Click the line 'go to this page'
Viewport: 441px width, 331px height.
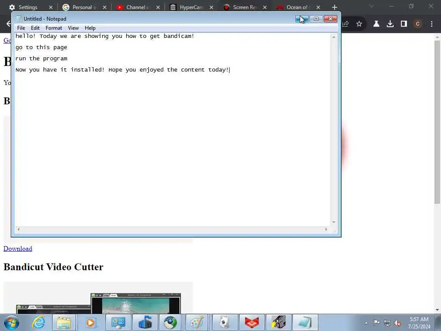41,47
